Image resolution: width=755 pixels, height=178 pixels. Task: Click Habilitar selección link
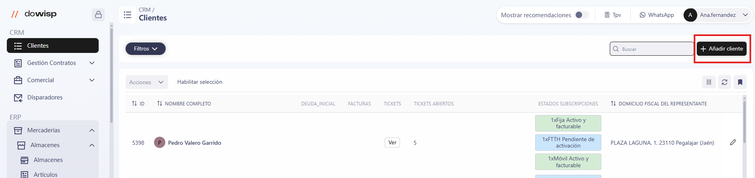(x=200, y=82)
